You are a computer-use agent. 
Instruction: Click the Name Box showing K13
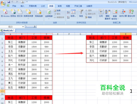pos(10,27)
